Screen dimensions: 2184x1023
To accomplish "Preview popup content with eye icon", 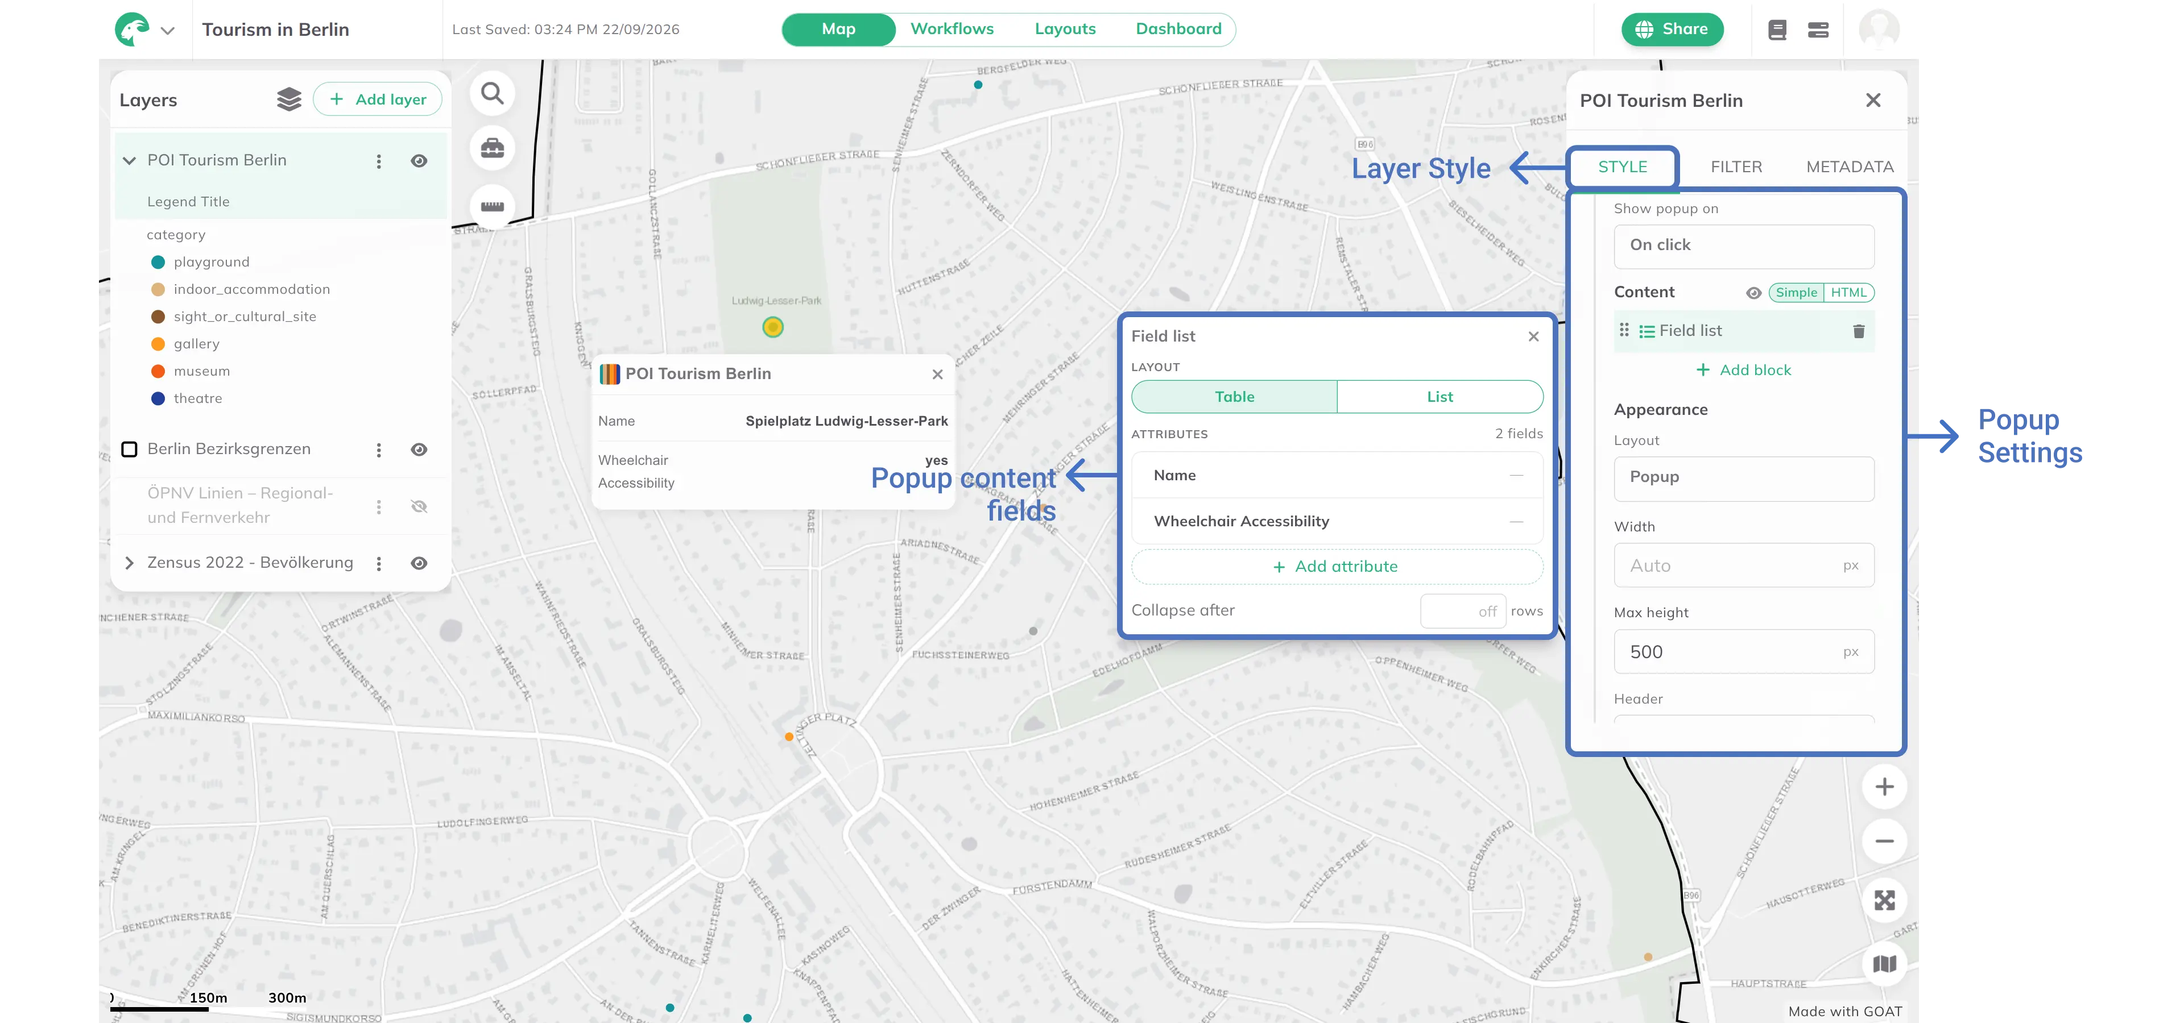I will pyautogui.click(x=1753, y=293).
